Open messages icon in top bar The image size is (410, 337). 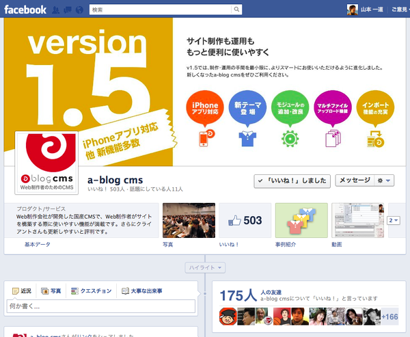(x=68, y=10)
